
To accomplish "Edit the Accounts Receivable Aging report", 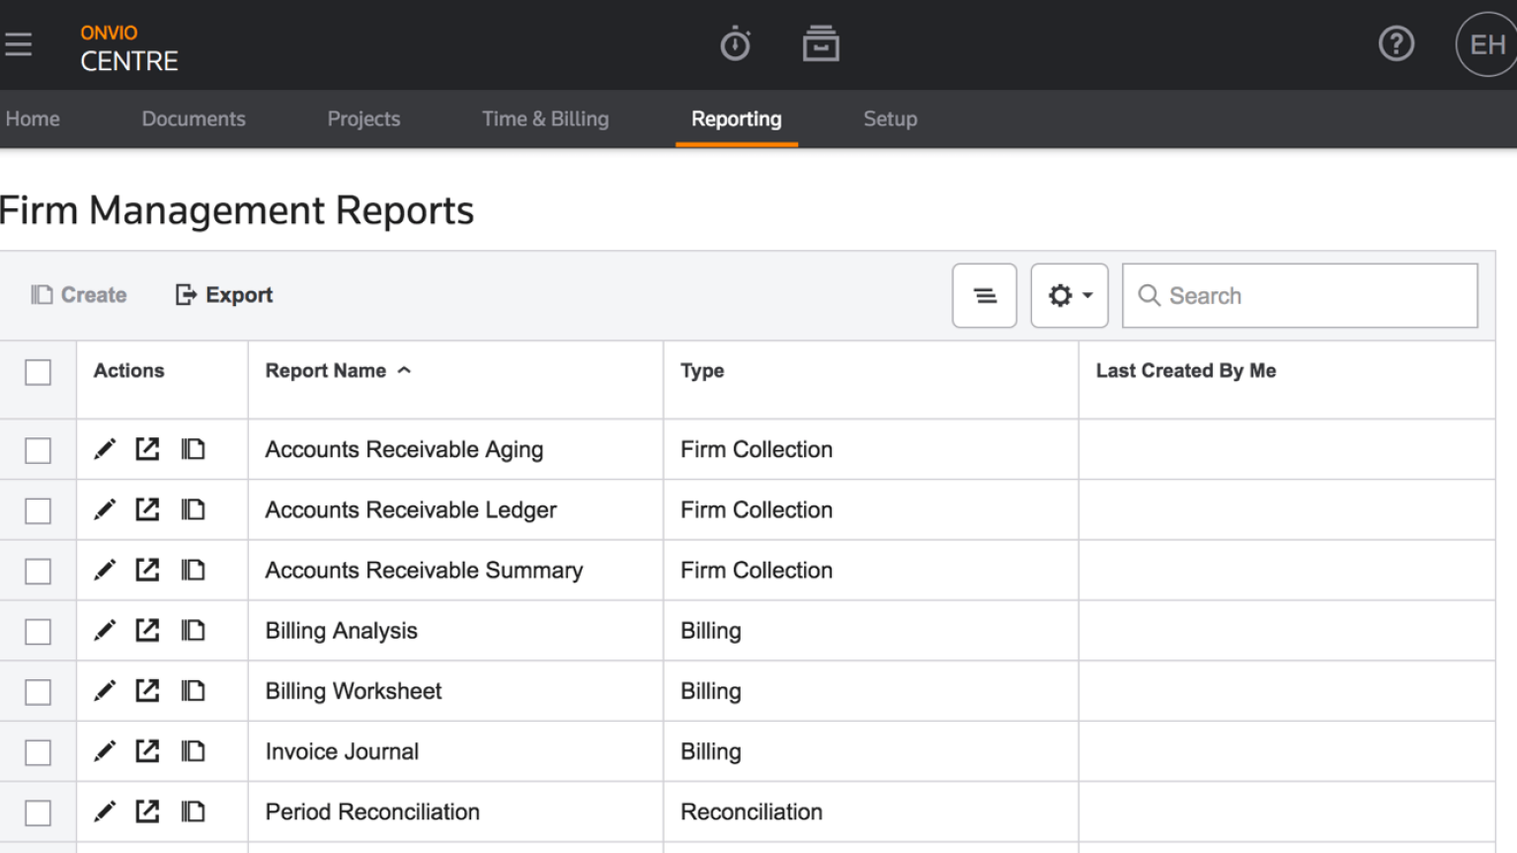I will click(x=105, y=449).
